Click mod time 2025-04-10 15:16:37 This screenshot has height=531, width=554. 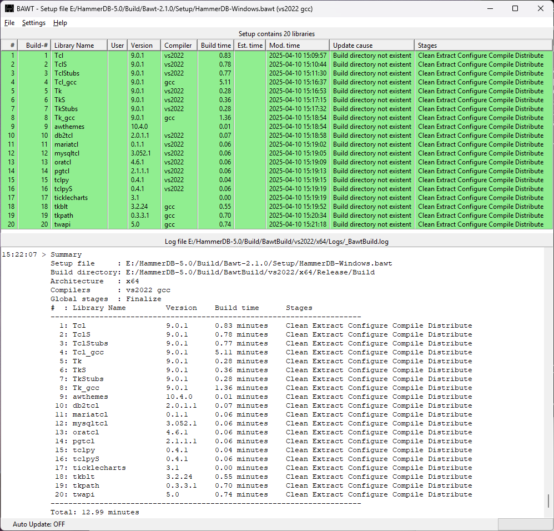coord(298,82)
